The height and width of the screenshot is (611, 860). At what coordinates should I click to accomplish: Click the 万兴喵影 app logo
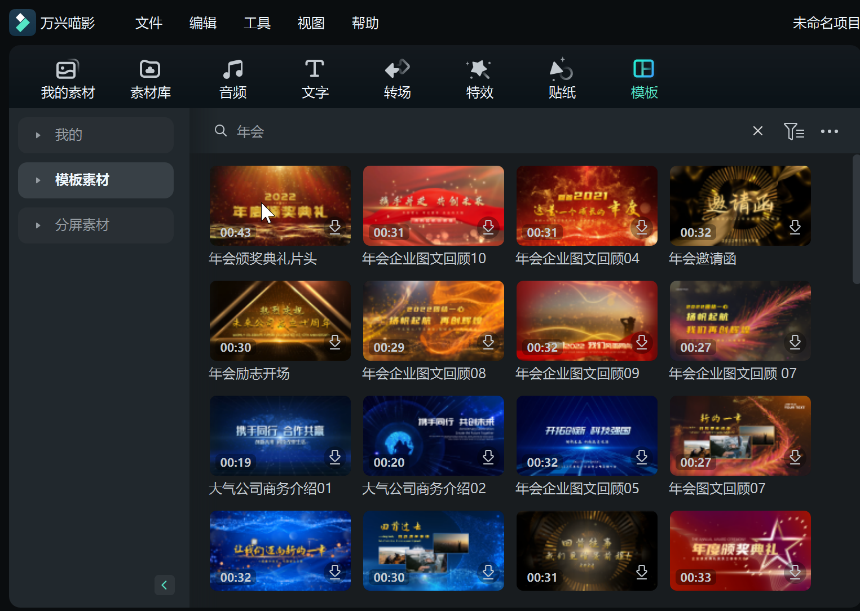tap(23, 22)
